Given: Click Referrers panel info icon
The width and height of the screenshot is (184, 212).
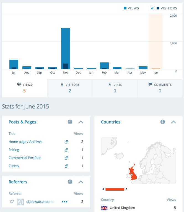Looking at the screenshot, I should pyautogui.click(x=70, y=182).
